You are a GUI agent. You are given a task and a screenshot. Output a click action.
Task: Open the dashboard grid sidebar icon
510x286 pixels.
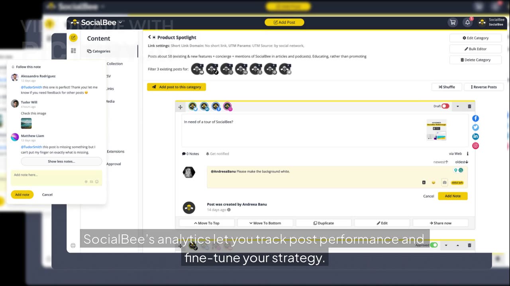(73, 51)
